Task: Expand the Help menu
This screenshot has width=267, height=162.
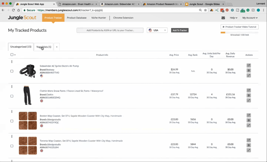Action: point(233,18)
